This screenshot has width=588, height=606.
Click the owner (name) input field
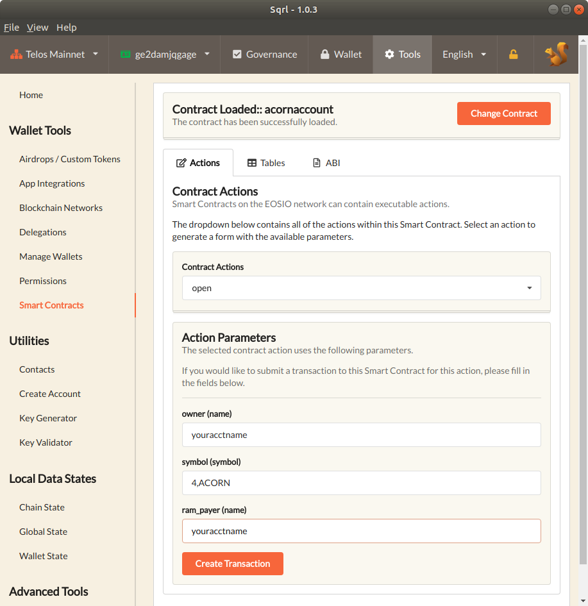pos(361,435)
